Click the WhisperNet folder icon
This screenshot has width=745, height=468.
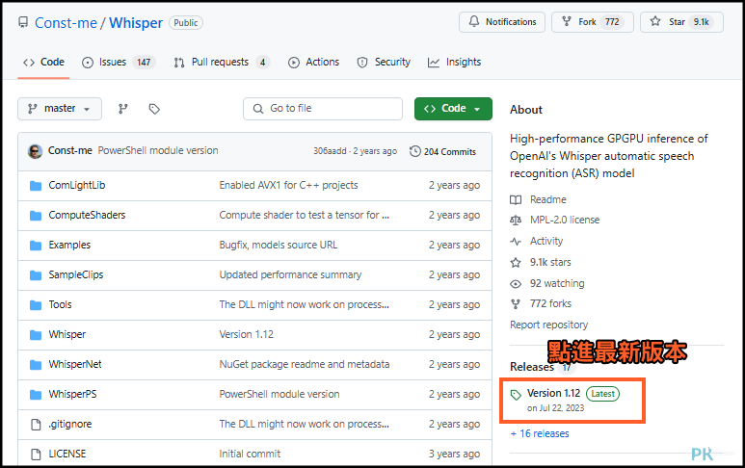[36, 365]
